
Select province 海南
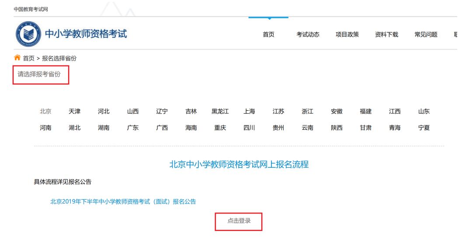[x=191, y=128]
